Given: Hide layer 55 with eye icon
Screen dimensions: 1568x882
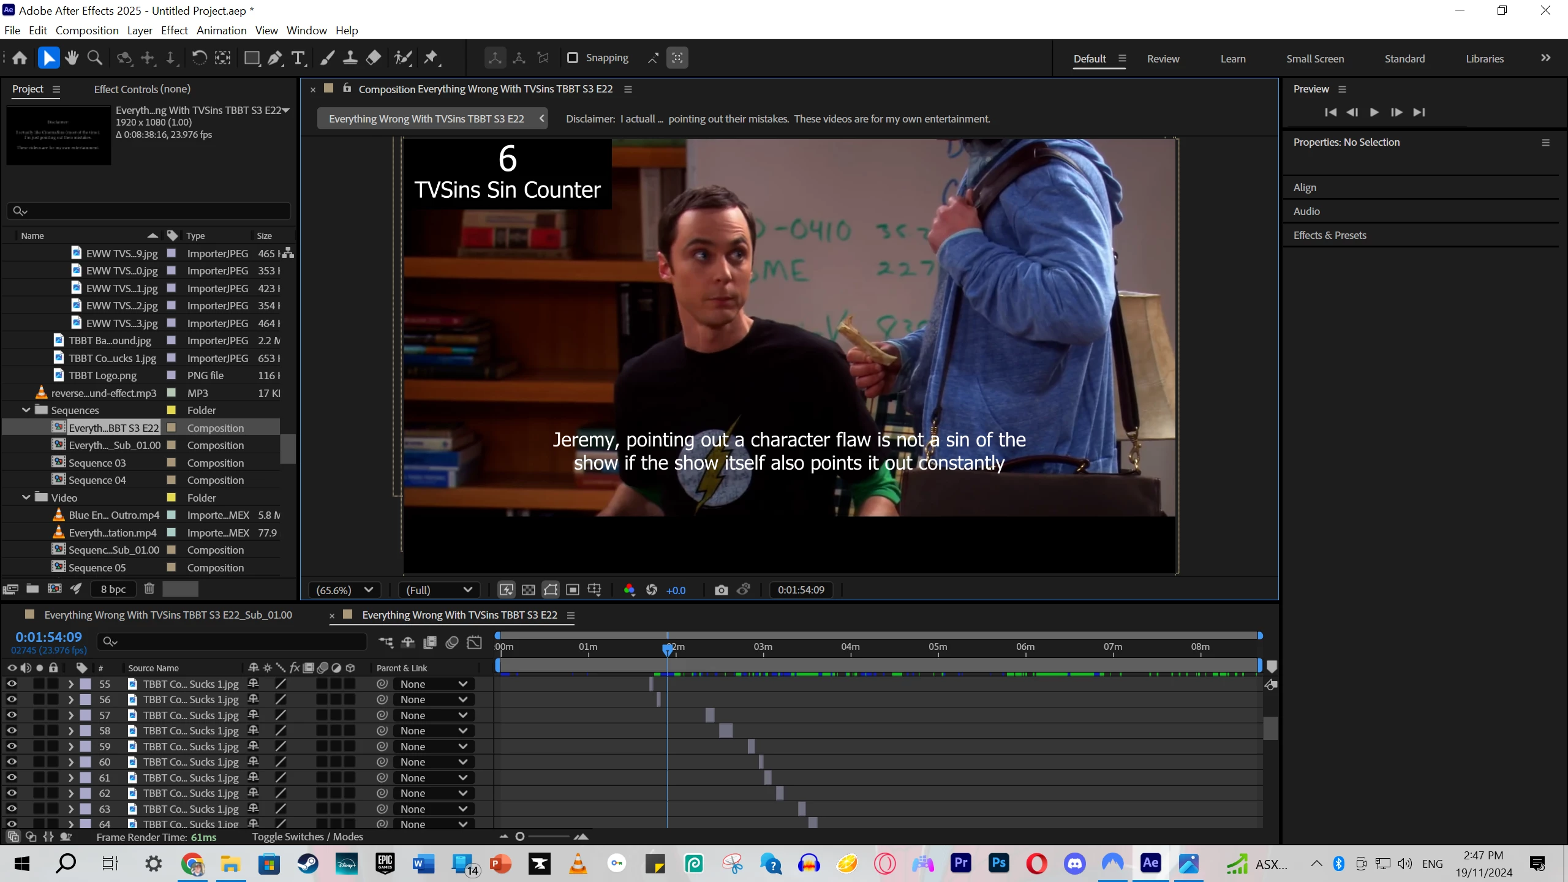Looking at the screenshot, I should tap(12, 684).
